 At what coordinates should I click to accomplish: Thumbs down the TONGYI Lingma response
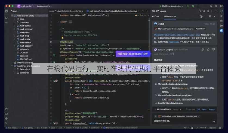point(214,49)
